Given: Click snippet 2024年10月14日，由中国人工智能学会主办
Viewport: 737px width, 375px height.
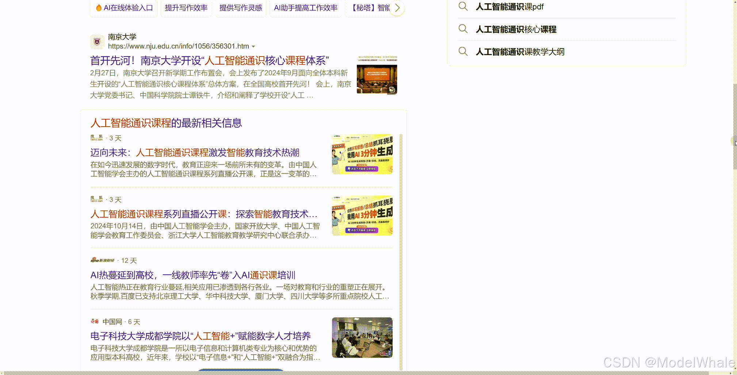Looking at the screenshot, I should (205, 231).
